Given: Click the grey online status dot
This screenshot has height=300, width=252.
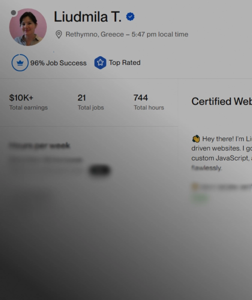Looking at the screenshot, I should (13, 13).
